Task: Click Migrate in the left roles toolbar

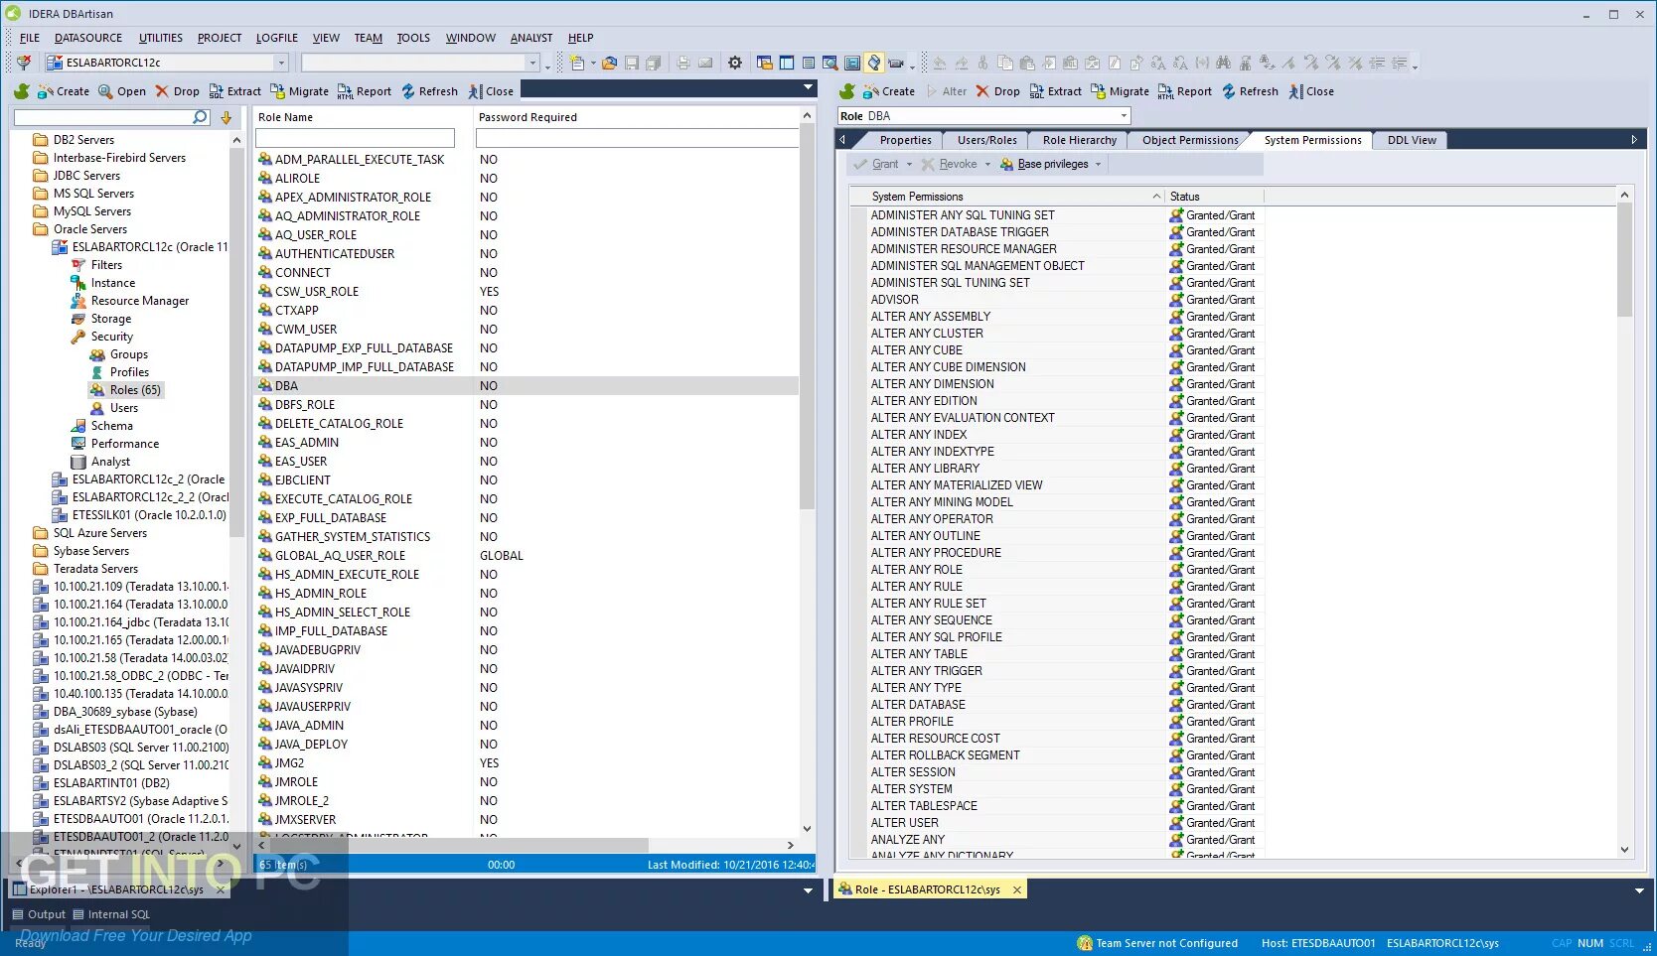Action: 299,91
